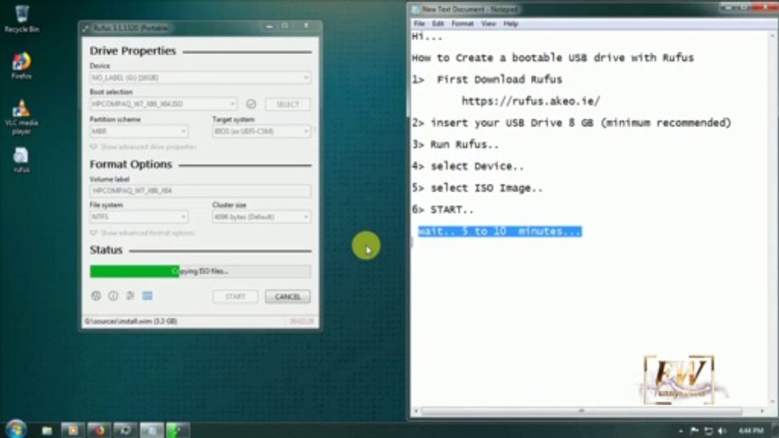Click the elapsed time in Rufus status bar

301,321
